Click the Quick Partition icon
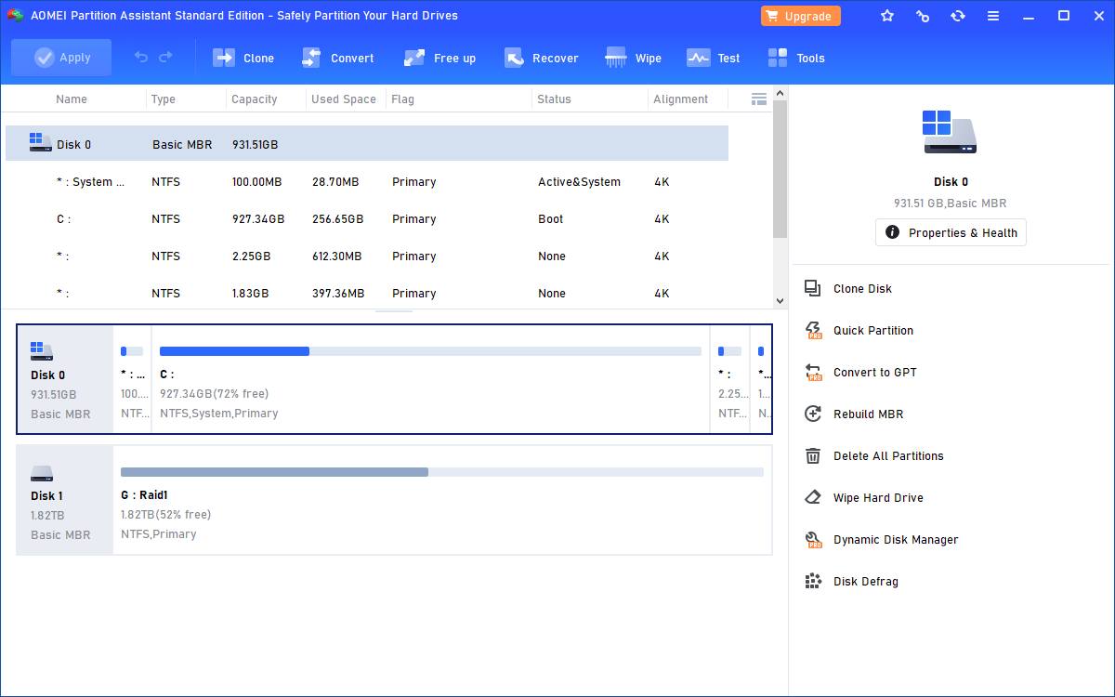This screenshot has height=697, width=1115. coord(813,330)
